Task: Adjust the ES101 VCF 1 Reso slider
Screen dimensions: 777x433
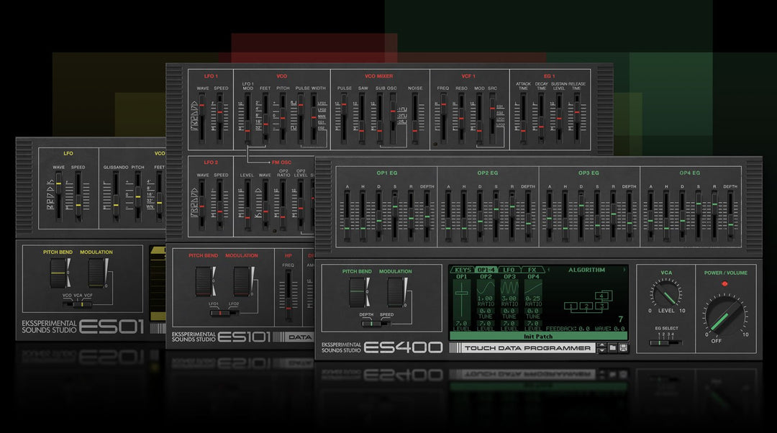Action: coord(461,119)
